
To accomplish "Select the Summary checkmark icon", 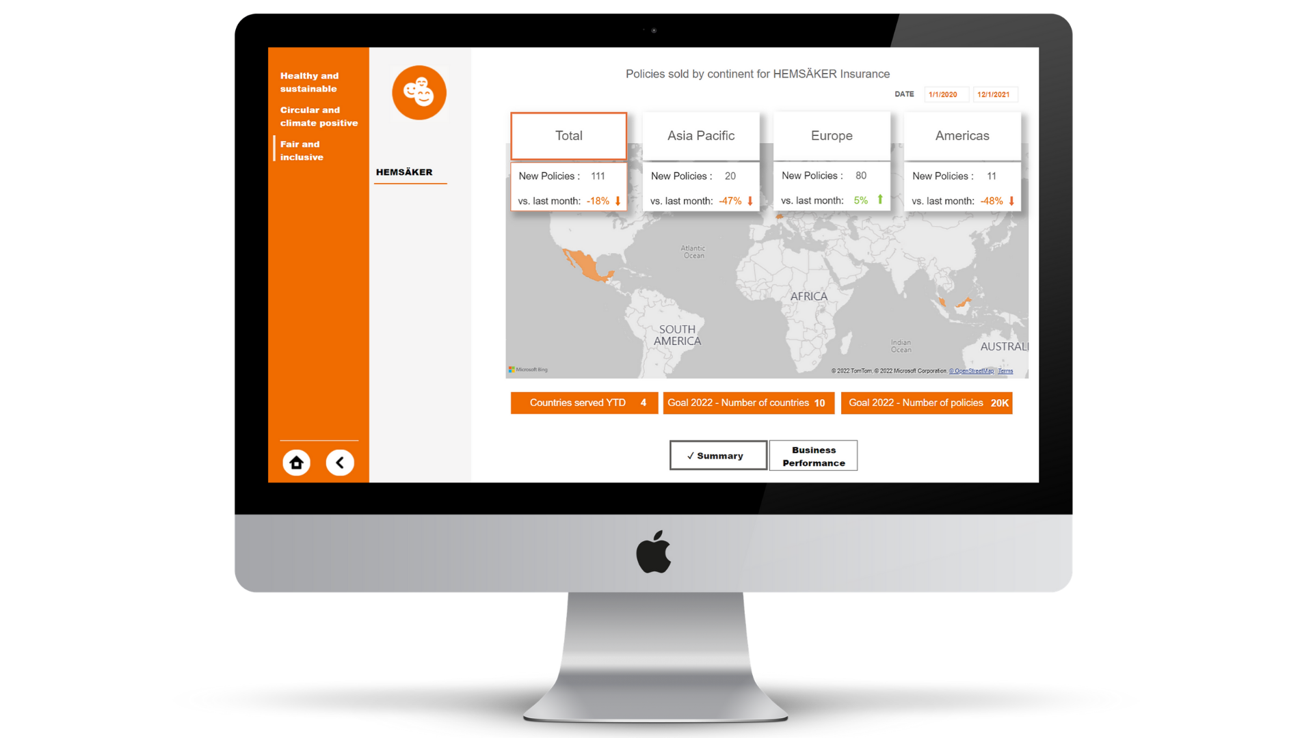I will pos(690,455).
